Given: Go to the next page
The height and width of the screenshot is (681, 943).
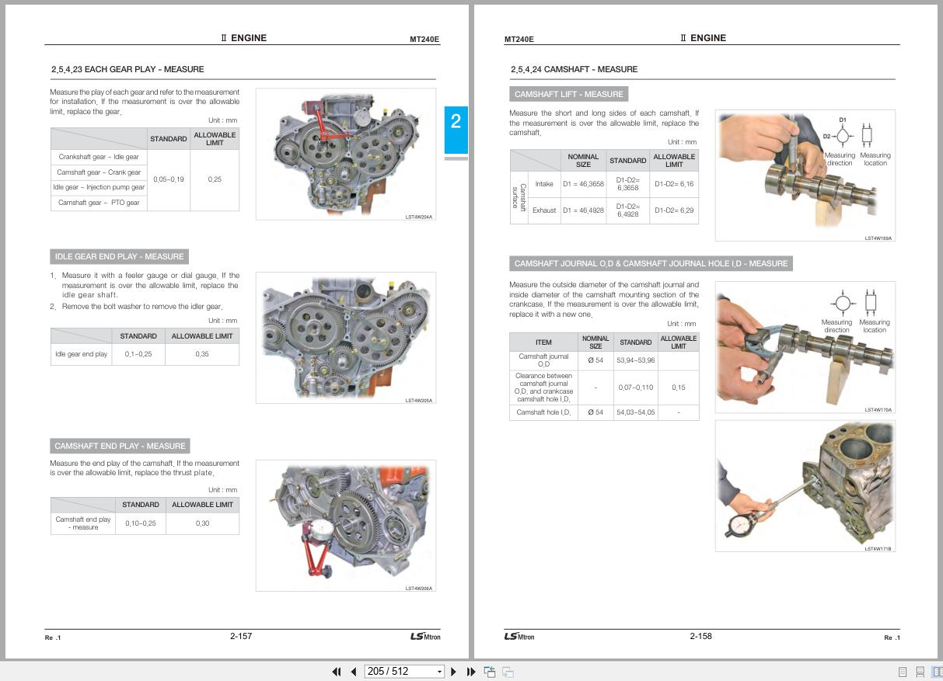Looking at the screenshot, I should (454, 672).
